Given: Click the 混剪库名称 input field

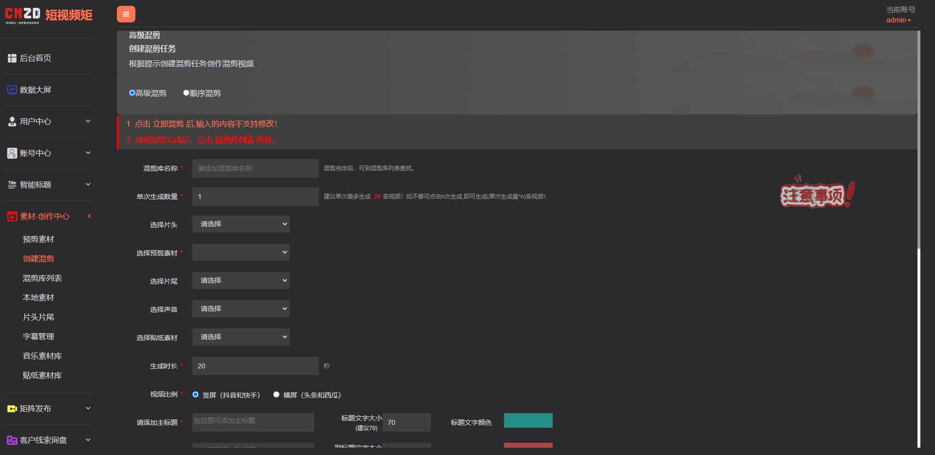Looking at the screenshot, I should 255,168.
